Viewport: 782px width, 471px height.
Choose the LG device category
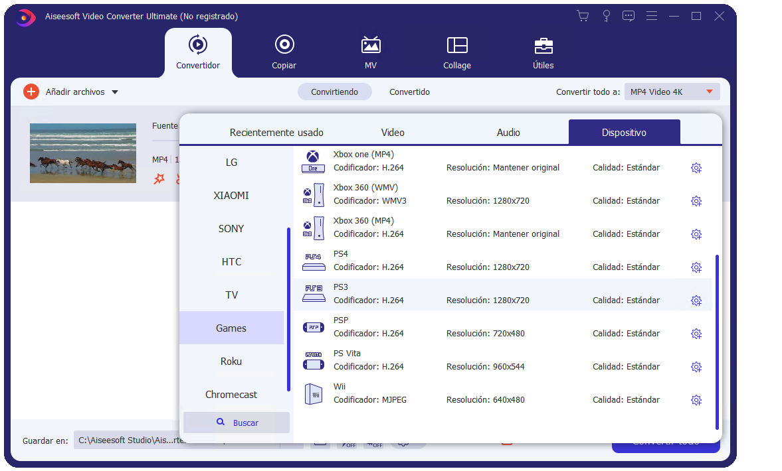[x=231, y=163]
